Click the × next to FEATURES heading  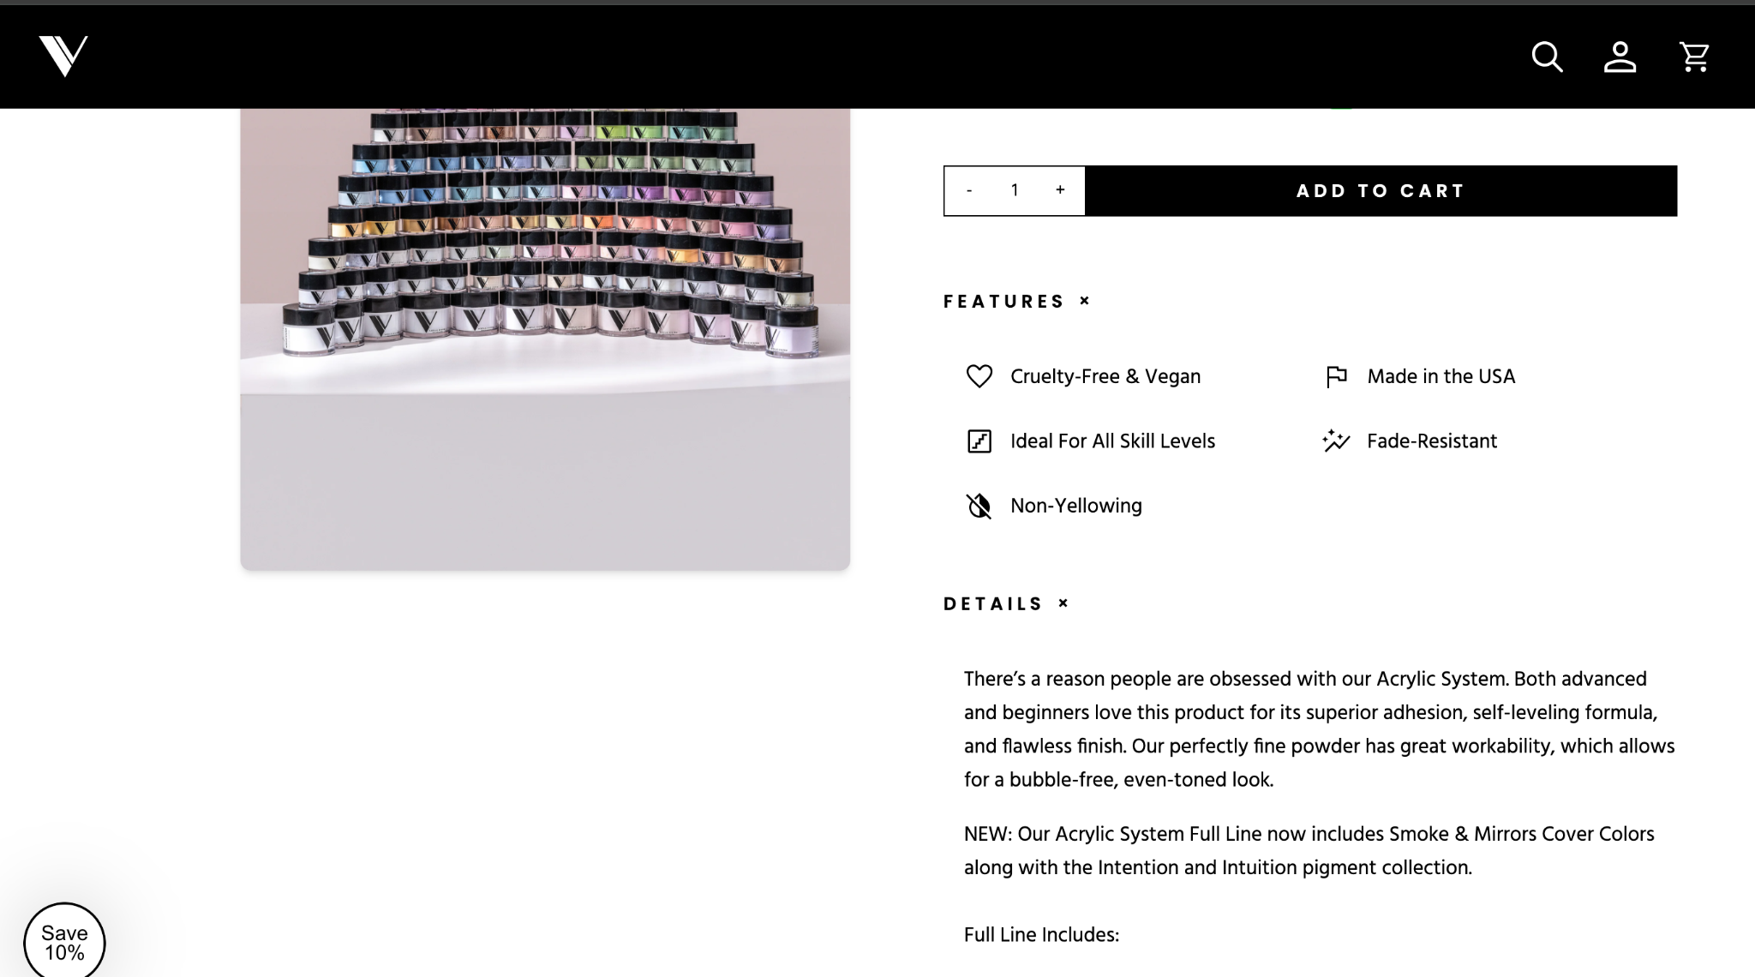tap(1084, 301)
